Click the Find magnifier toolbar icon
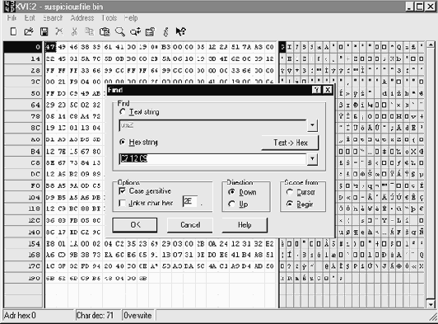Screen dimensions: 438x324 pos(120,31)
